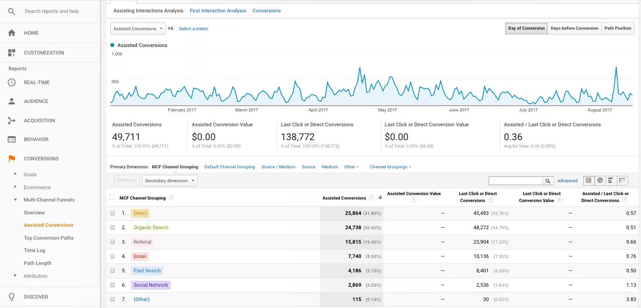Open the Channel Groupings dropdown
The image size is (641, 308).
click(390, 167)
